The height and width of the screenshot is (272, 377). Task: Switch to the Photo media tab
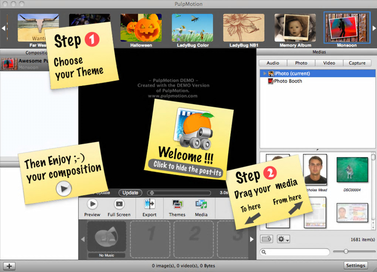(x=301, y=63)
